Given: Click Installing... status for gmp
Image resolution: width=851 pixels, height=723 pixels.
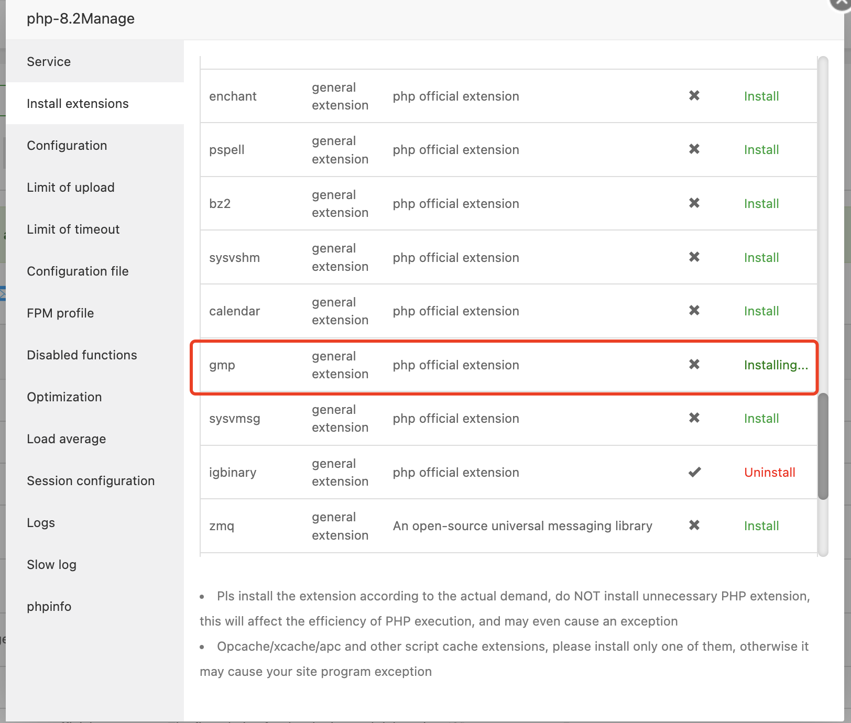Looking at the screenshot, I should click(x=776, y=365).
